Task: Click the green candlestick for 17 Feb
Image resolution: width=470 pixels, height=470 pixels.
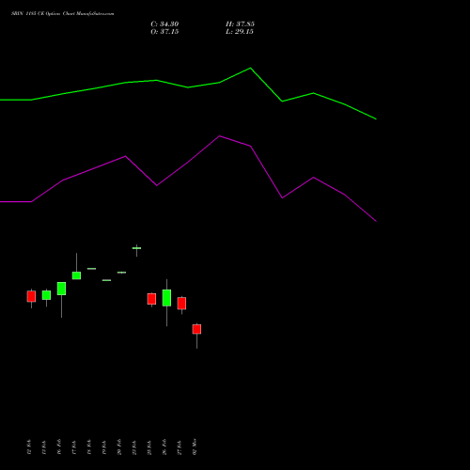Action: click(x=76, y=275)
